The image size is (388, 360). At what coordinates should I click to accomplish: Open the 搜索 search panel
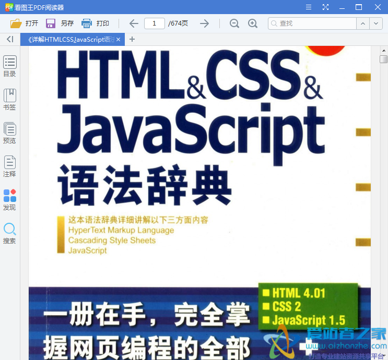coord(9,233)
